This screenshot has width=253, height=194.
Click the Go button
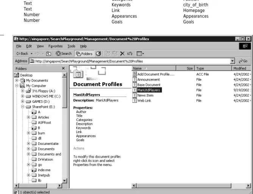coord(243,61)
